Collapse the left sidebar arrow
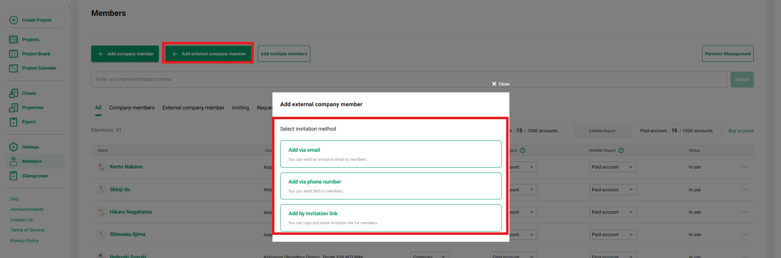The height and width of the screenshot is (258, 781). [70, 6]
